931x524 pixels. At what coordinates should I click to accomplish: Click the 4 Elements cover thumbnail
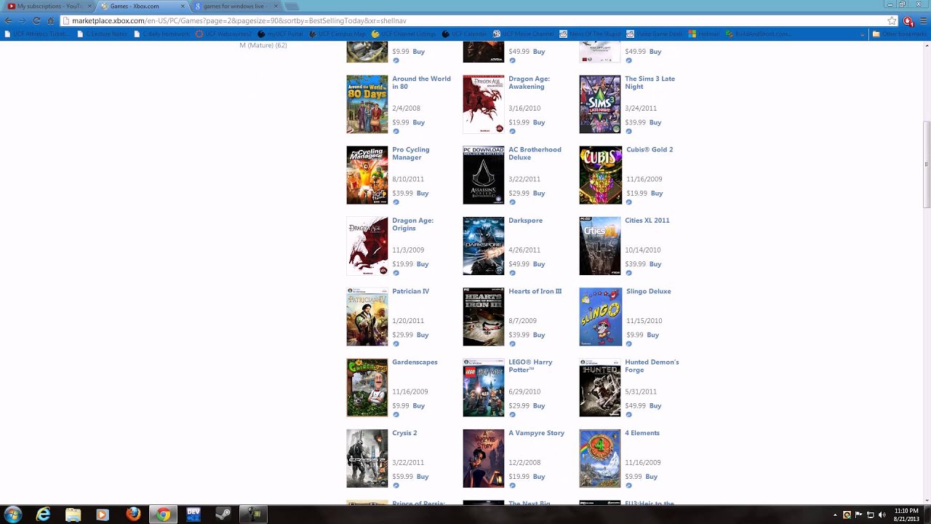(x=600, y=458)
